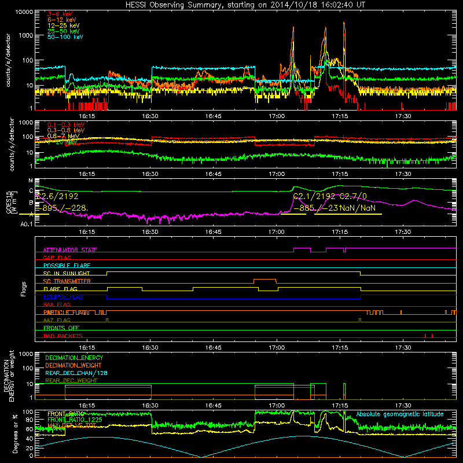Select the SC_TRANSMITTER flag label
Viewport: 463px width, 463px height.
point(67,281)
